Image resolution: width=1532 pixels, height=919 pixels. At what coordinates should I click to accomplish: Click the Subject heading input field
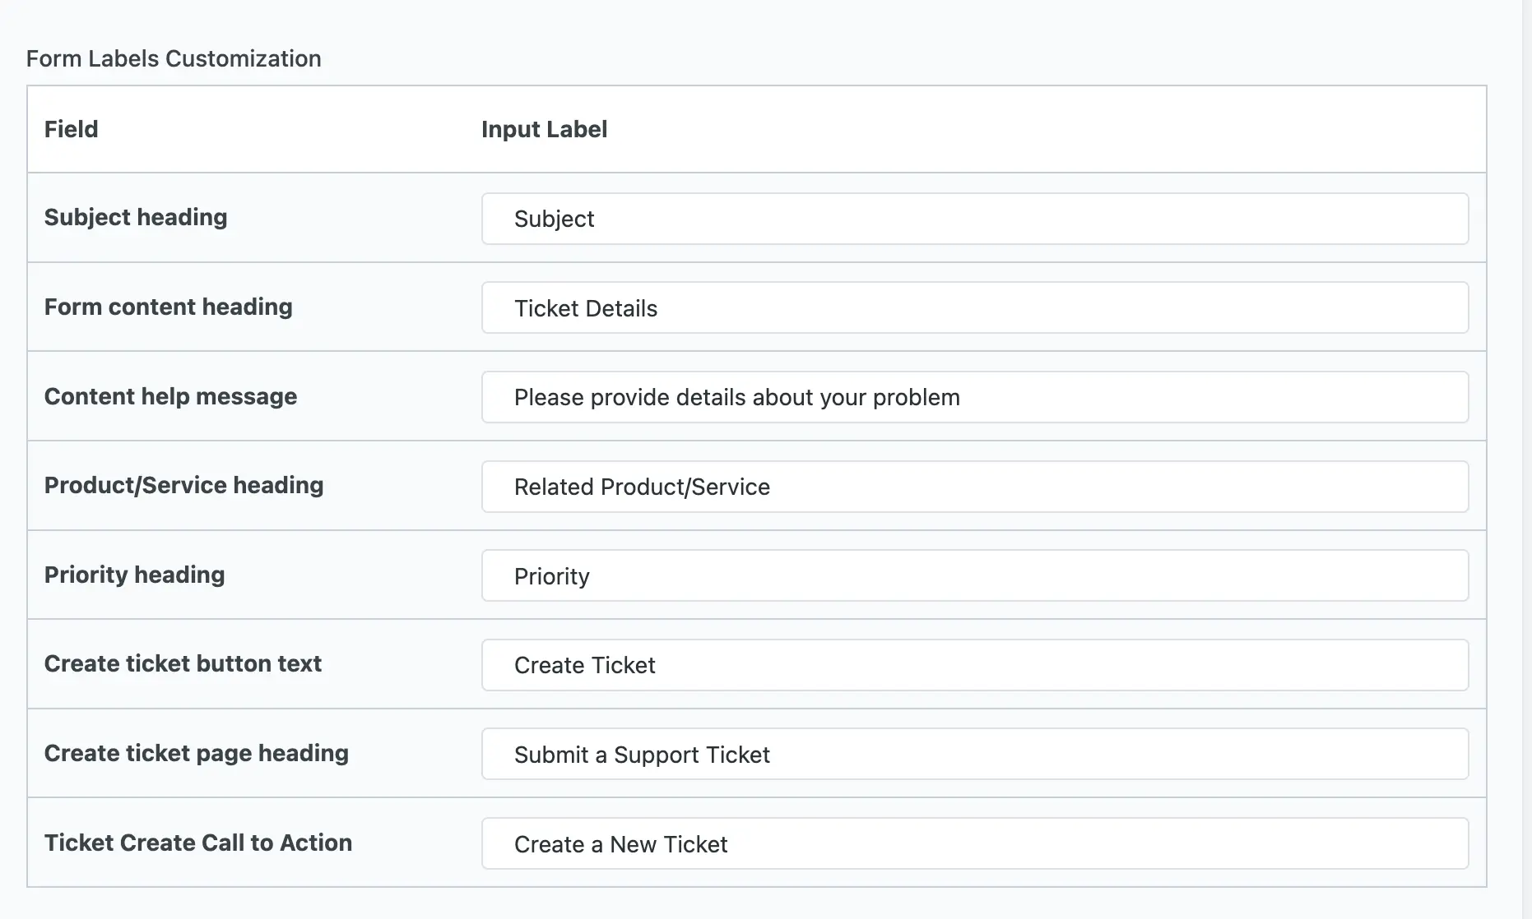pos(975,219)
